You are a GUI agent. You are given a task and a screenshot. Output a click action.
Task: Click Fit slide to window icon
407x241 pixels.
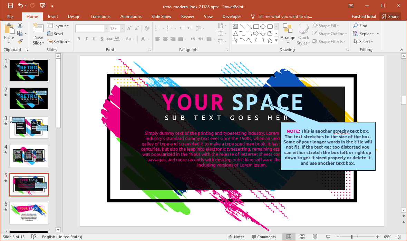tap(398, 237)
